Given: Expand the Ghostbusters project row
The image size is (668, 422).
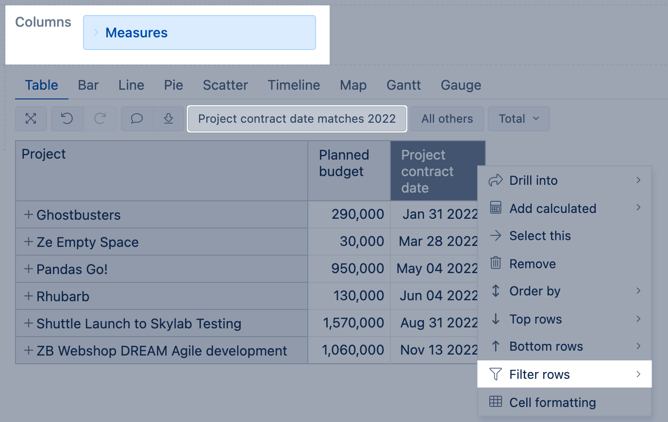Looking at the screenshot, I should coord(29,215).
